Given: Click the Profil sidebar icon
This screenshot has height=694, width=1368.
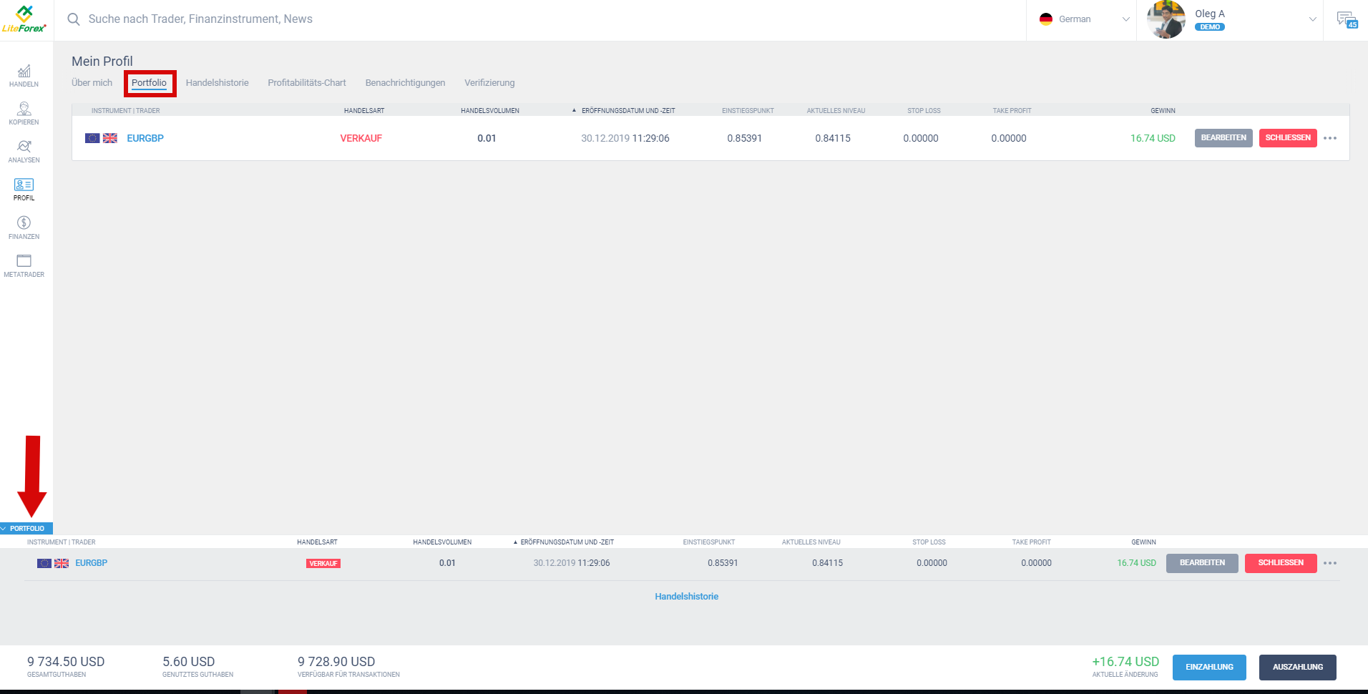Looking at the screenshot, I should [x=24, y=188].
